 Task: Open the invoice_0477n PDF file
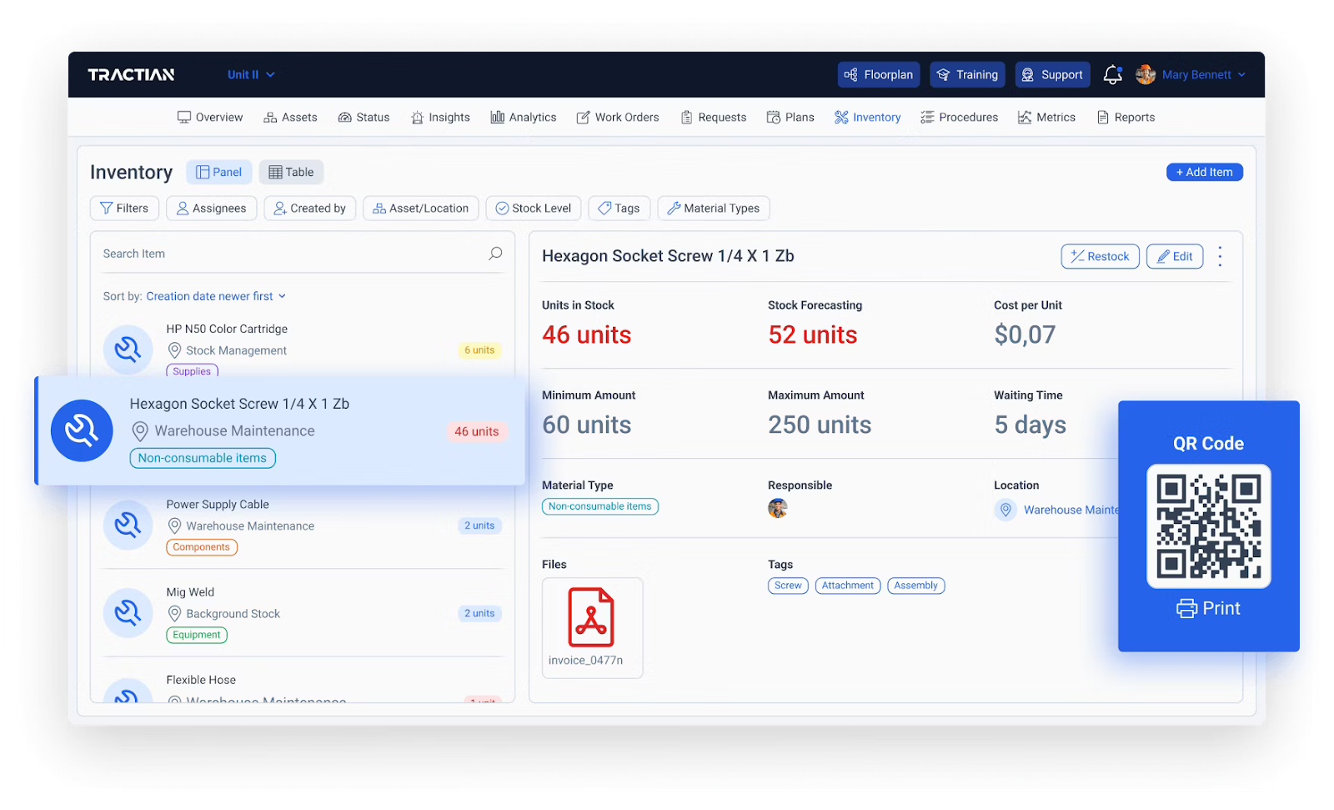pos(592,627)
